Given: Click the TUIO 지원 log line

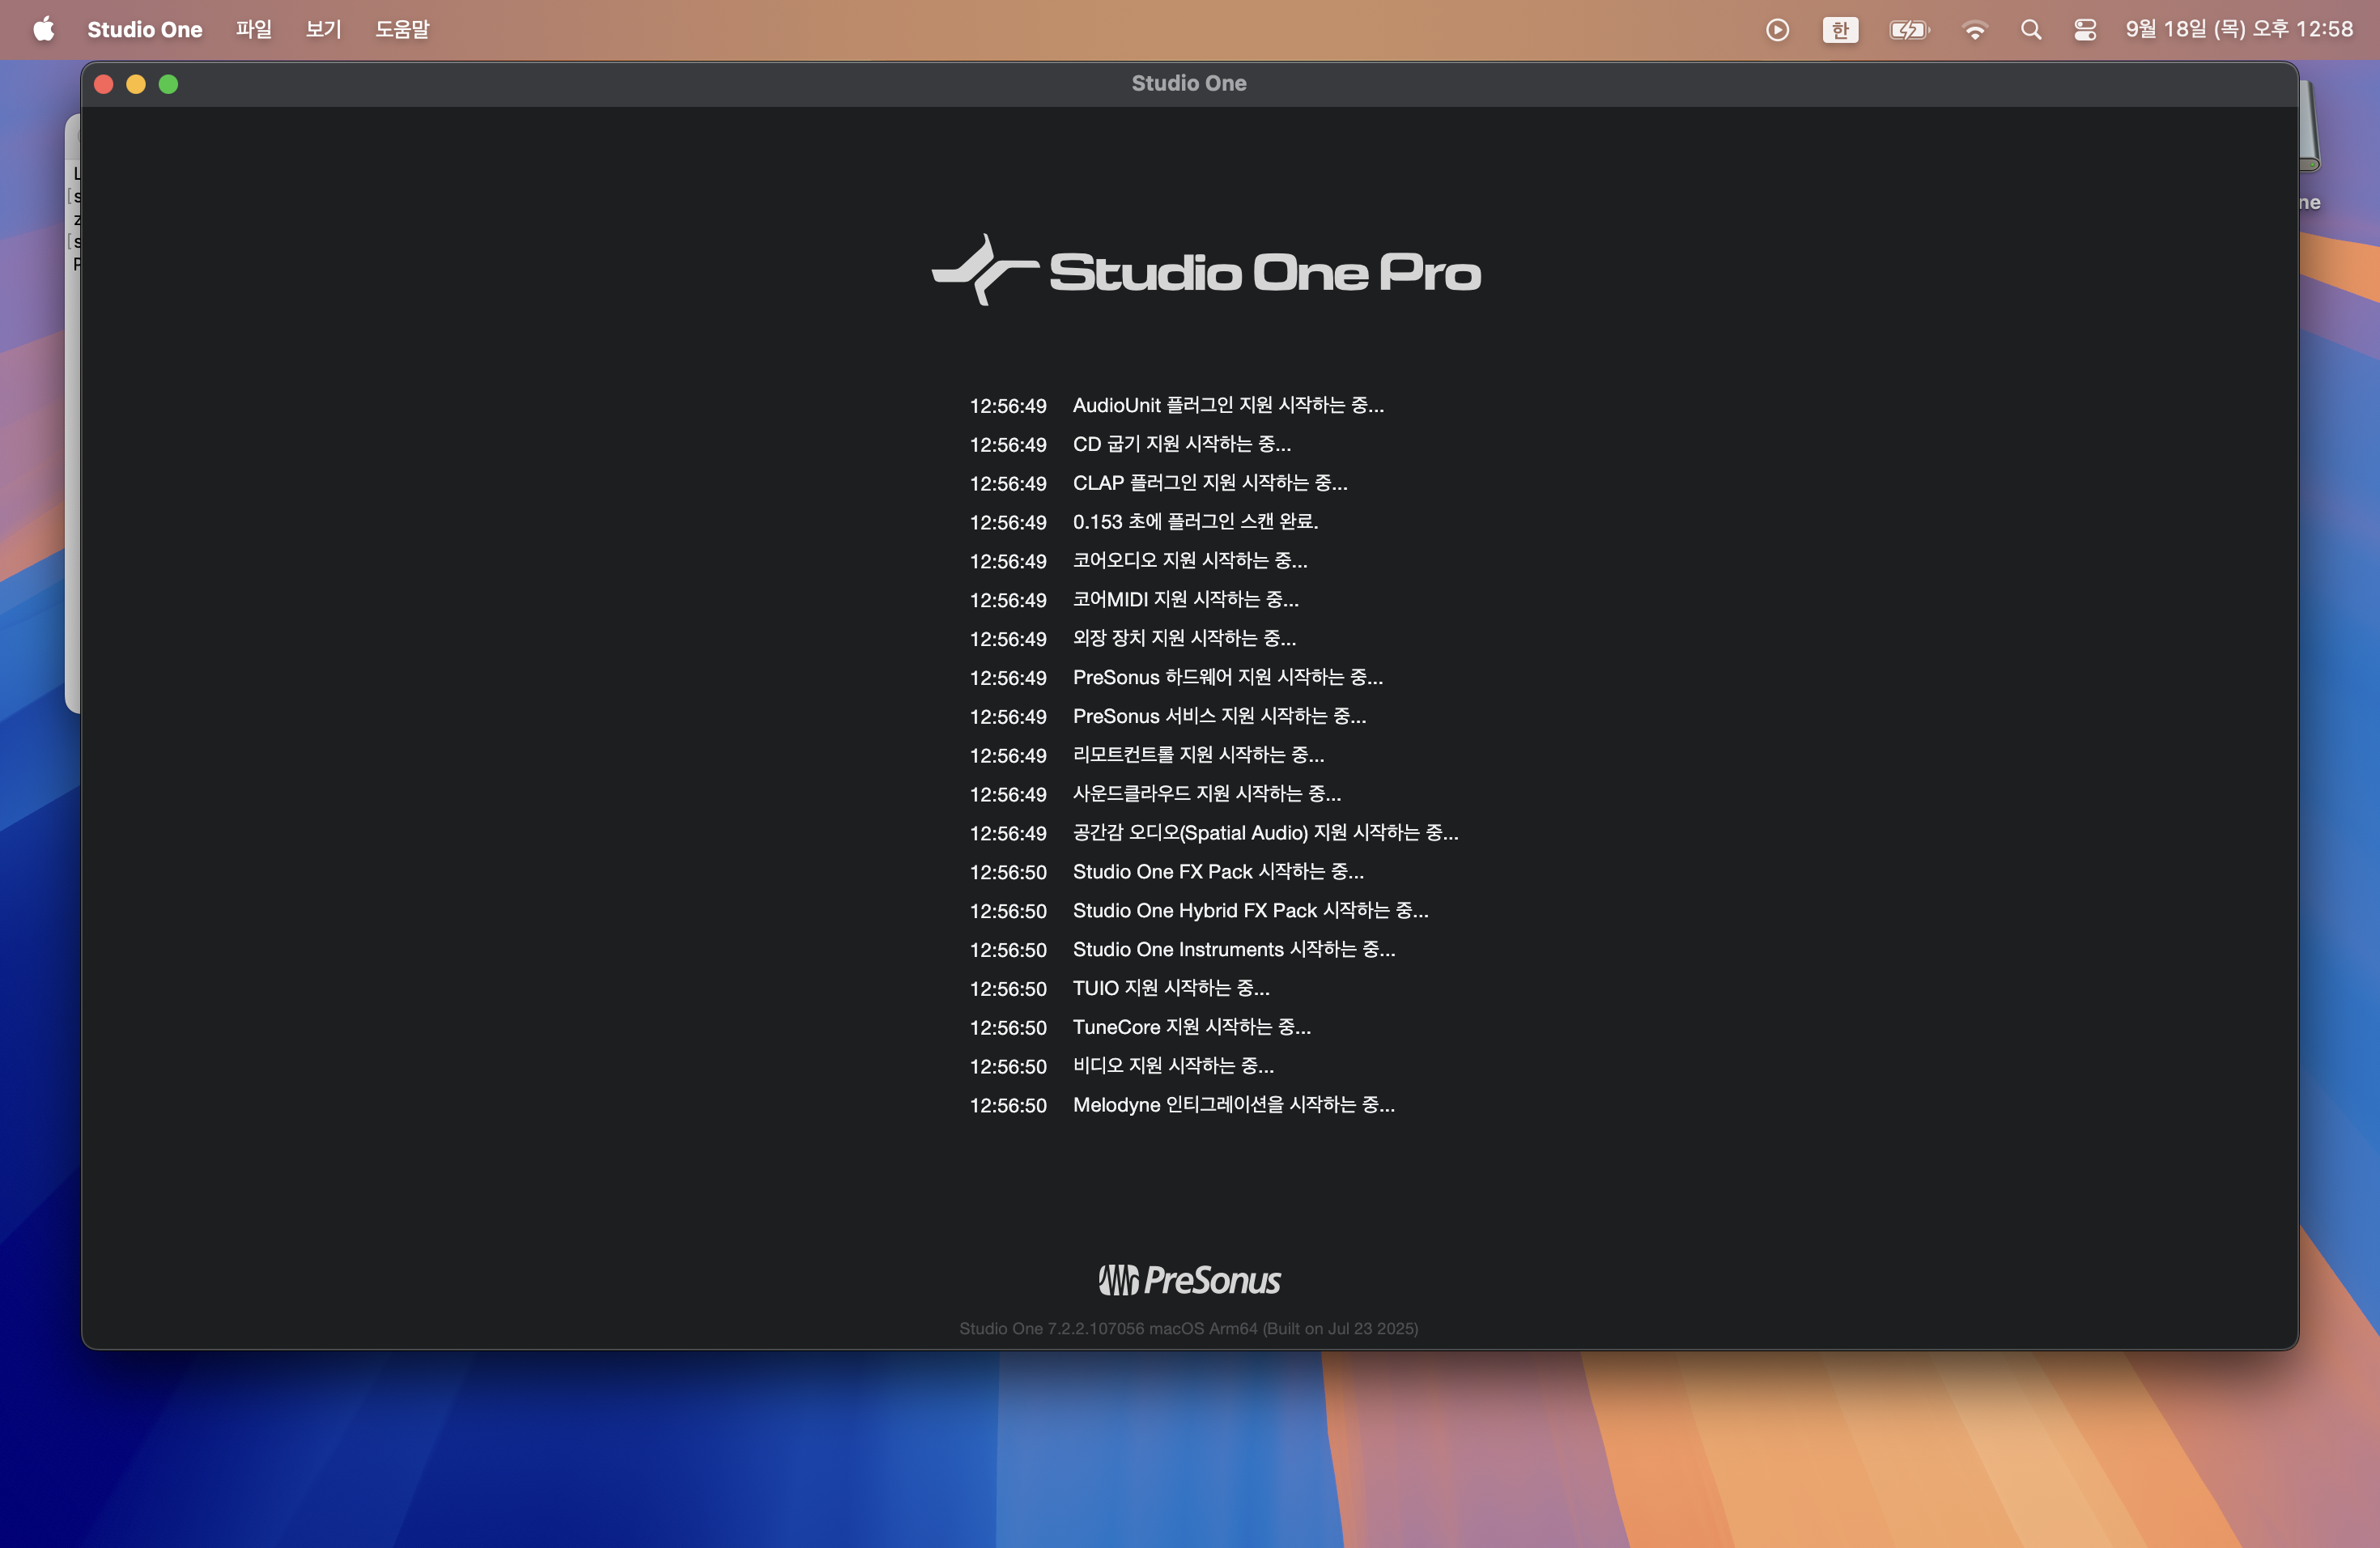Looking at the screenshot, I should (1119, 989).
